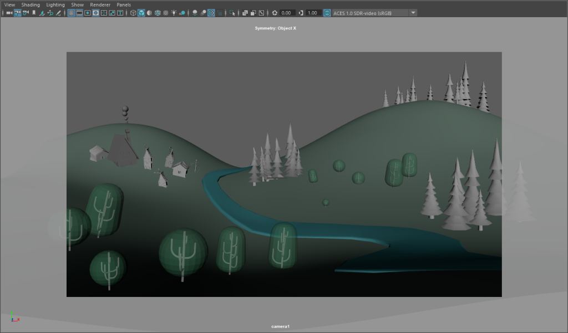Expand the color transform dropdown arrow
Viewport: 568px width, 333px height.
point(413,13)
